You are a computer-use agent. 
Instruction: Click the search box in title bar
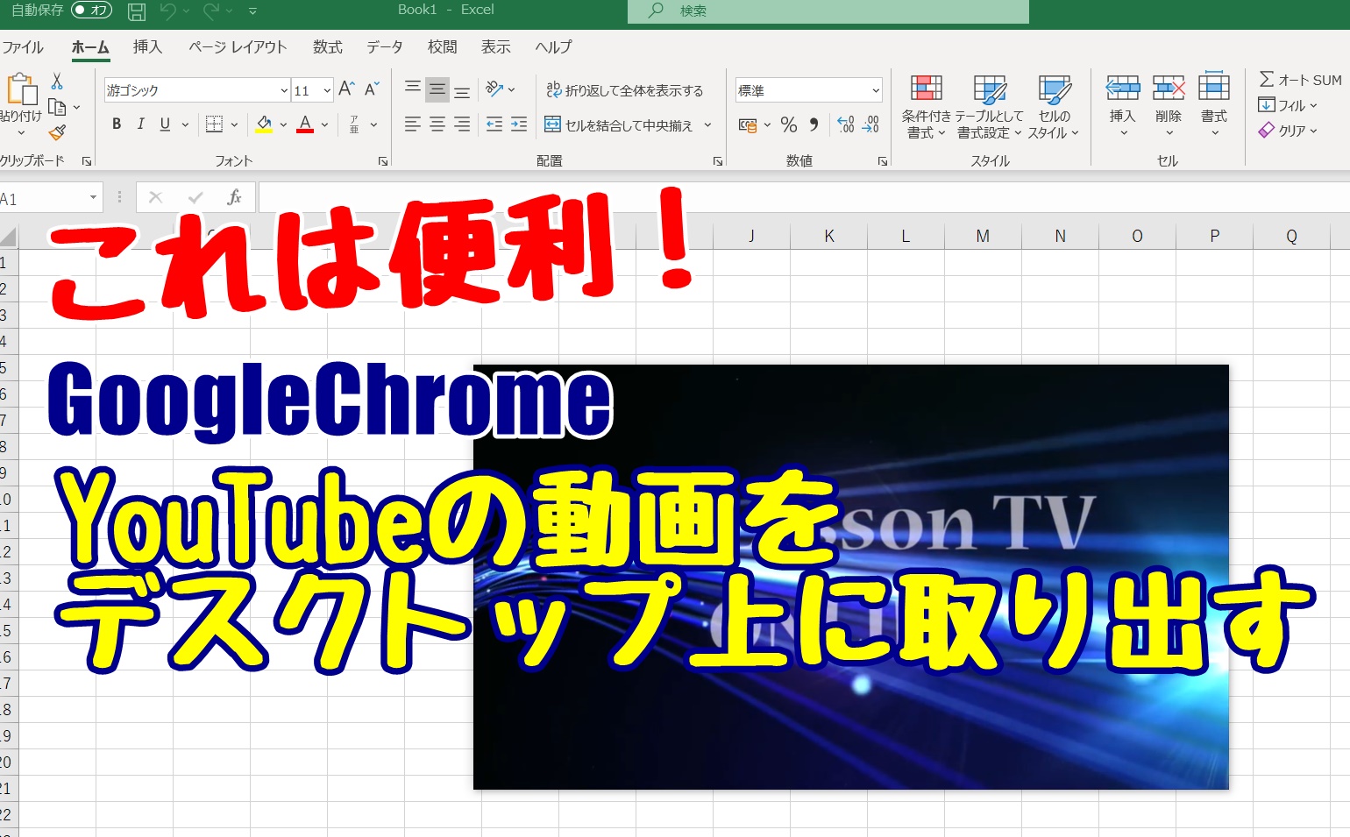click(828, 11)
